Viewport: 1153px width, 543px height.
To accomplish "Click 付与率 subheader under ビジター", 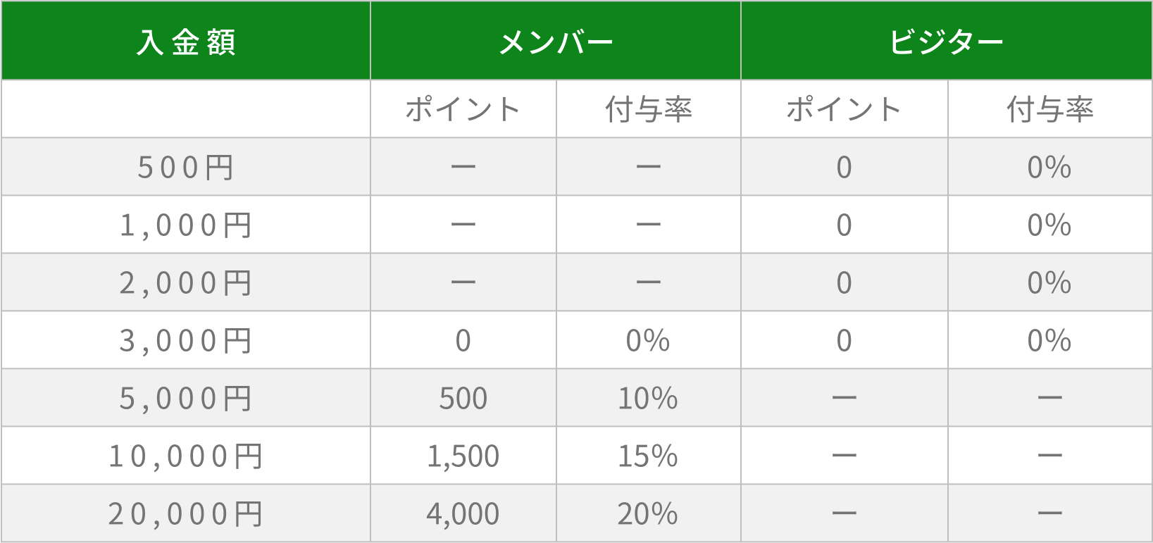I will pyautogui.click(x=1049, y=110).
